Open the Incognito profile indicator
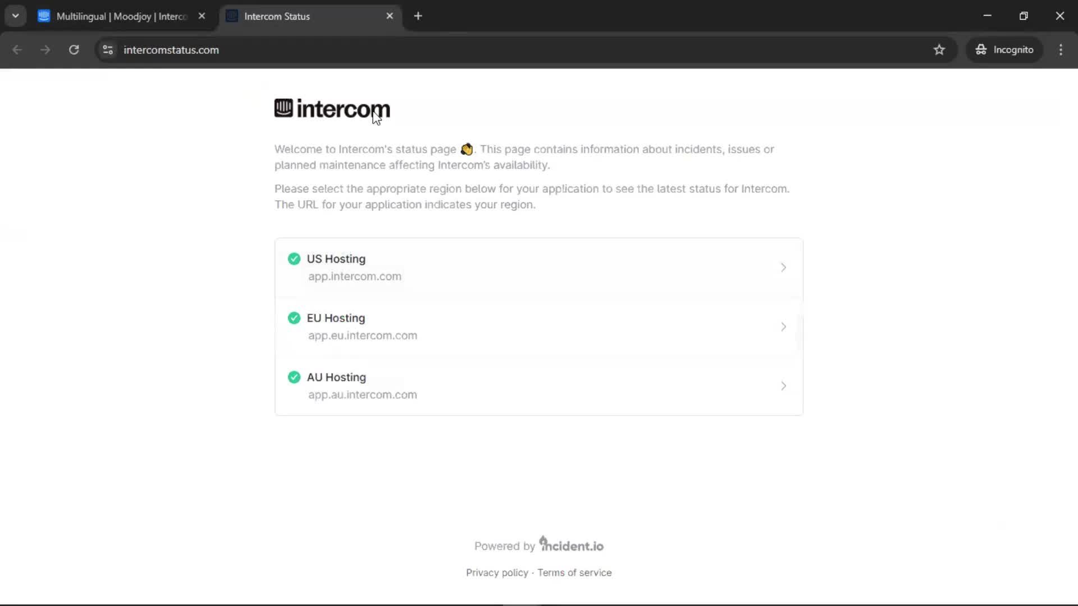Image resolution: width=1078 pixels, height=606 pixels. point(1004,50)
